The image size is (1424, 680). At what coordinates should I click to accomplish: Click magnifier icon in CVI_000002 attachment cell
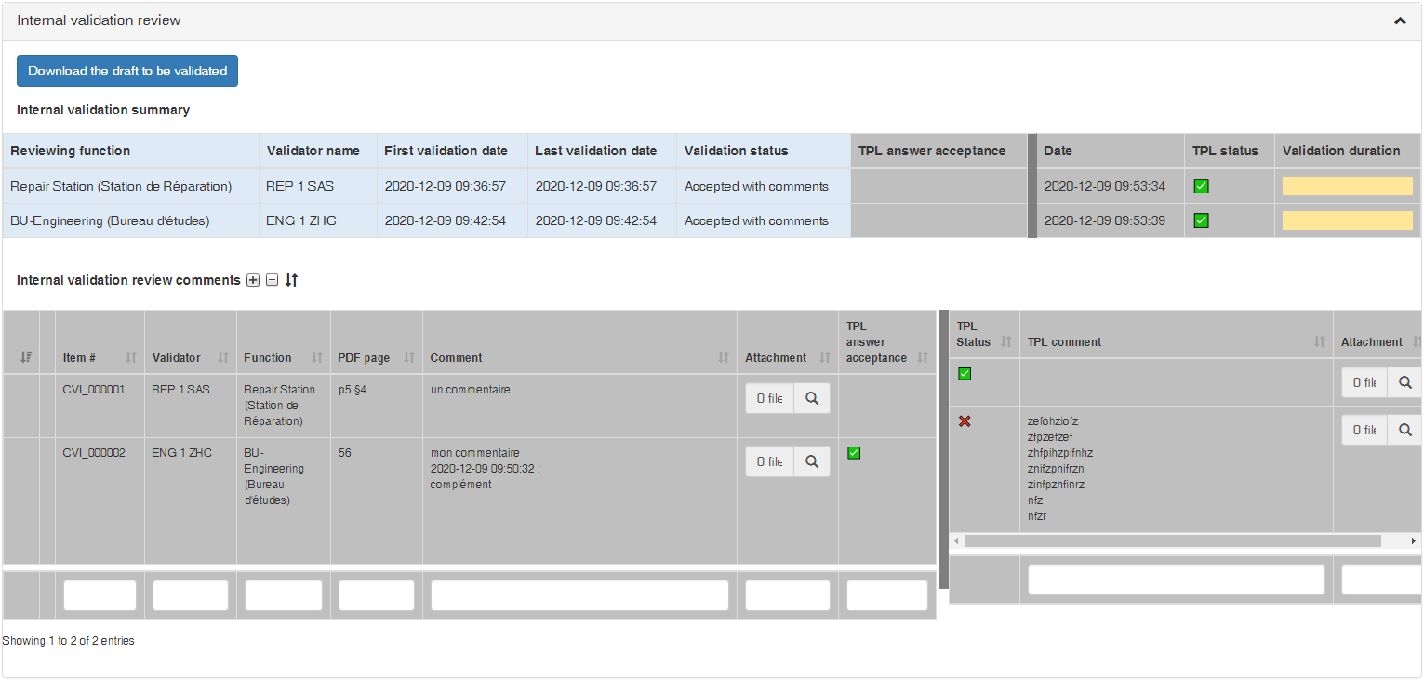(x=812, y=461)
